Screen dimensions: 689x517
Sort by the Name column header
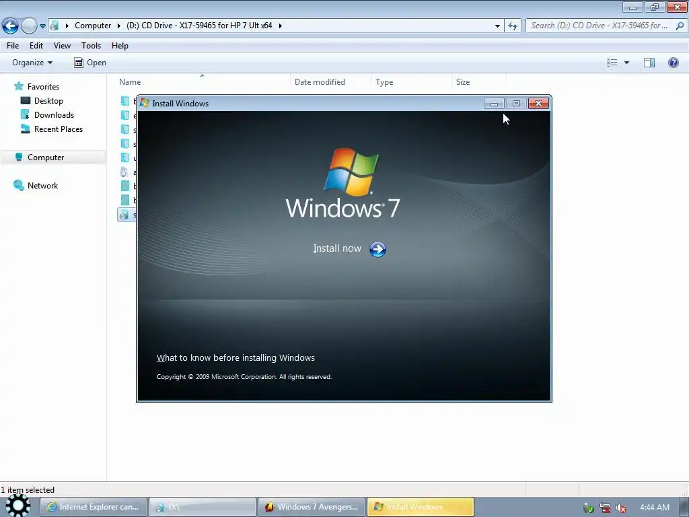[x=130, y=81]
